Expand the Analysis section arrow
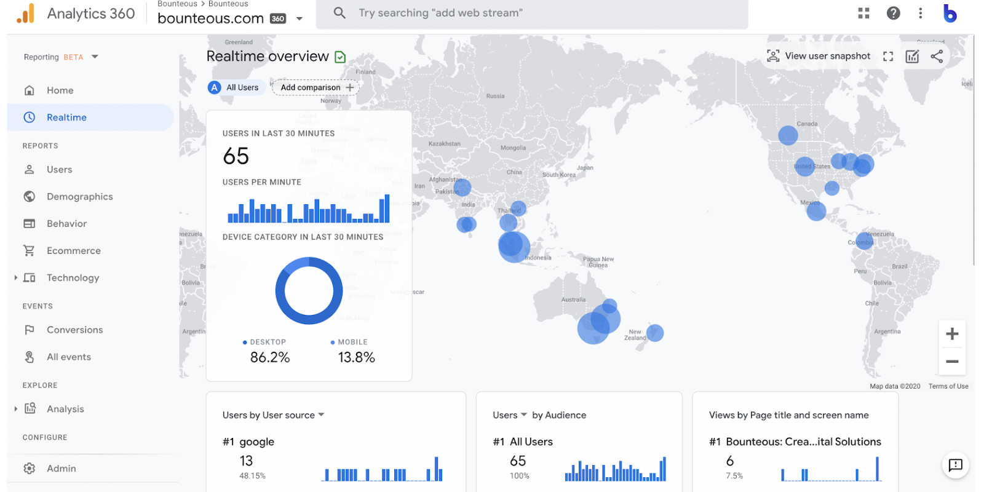 point(15,409)
